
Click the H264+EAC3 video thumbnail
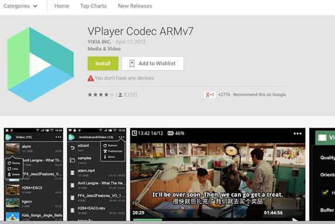[x=12, y=190]
